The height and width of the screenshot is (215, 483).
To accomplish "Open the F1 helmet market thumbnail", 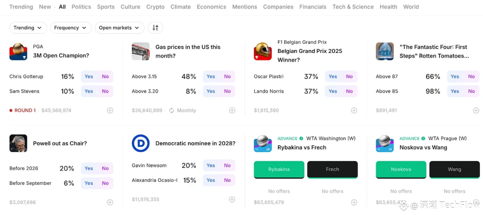I will click(263, 52).
